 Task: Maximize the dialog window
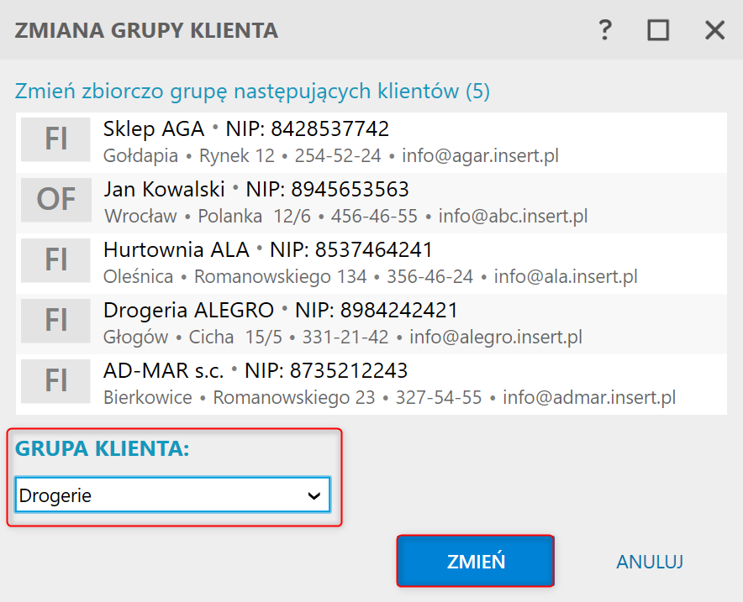(658, 31)
